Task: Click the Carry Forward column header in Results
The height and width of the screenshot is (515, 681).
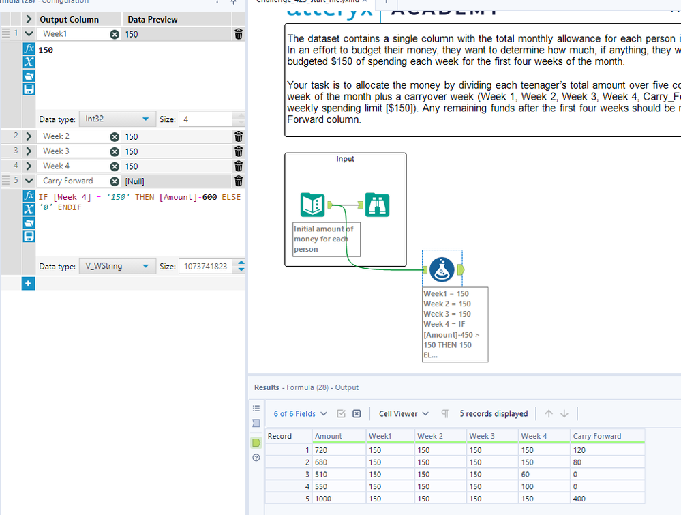Action: 607,436
